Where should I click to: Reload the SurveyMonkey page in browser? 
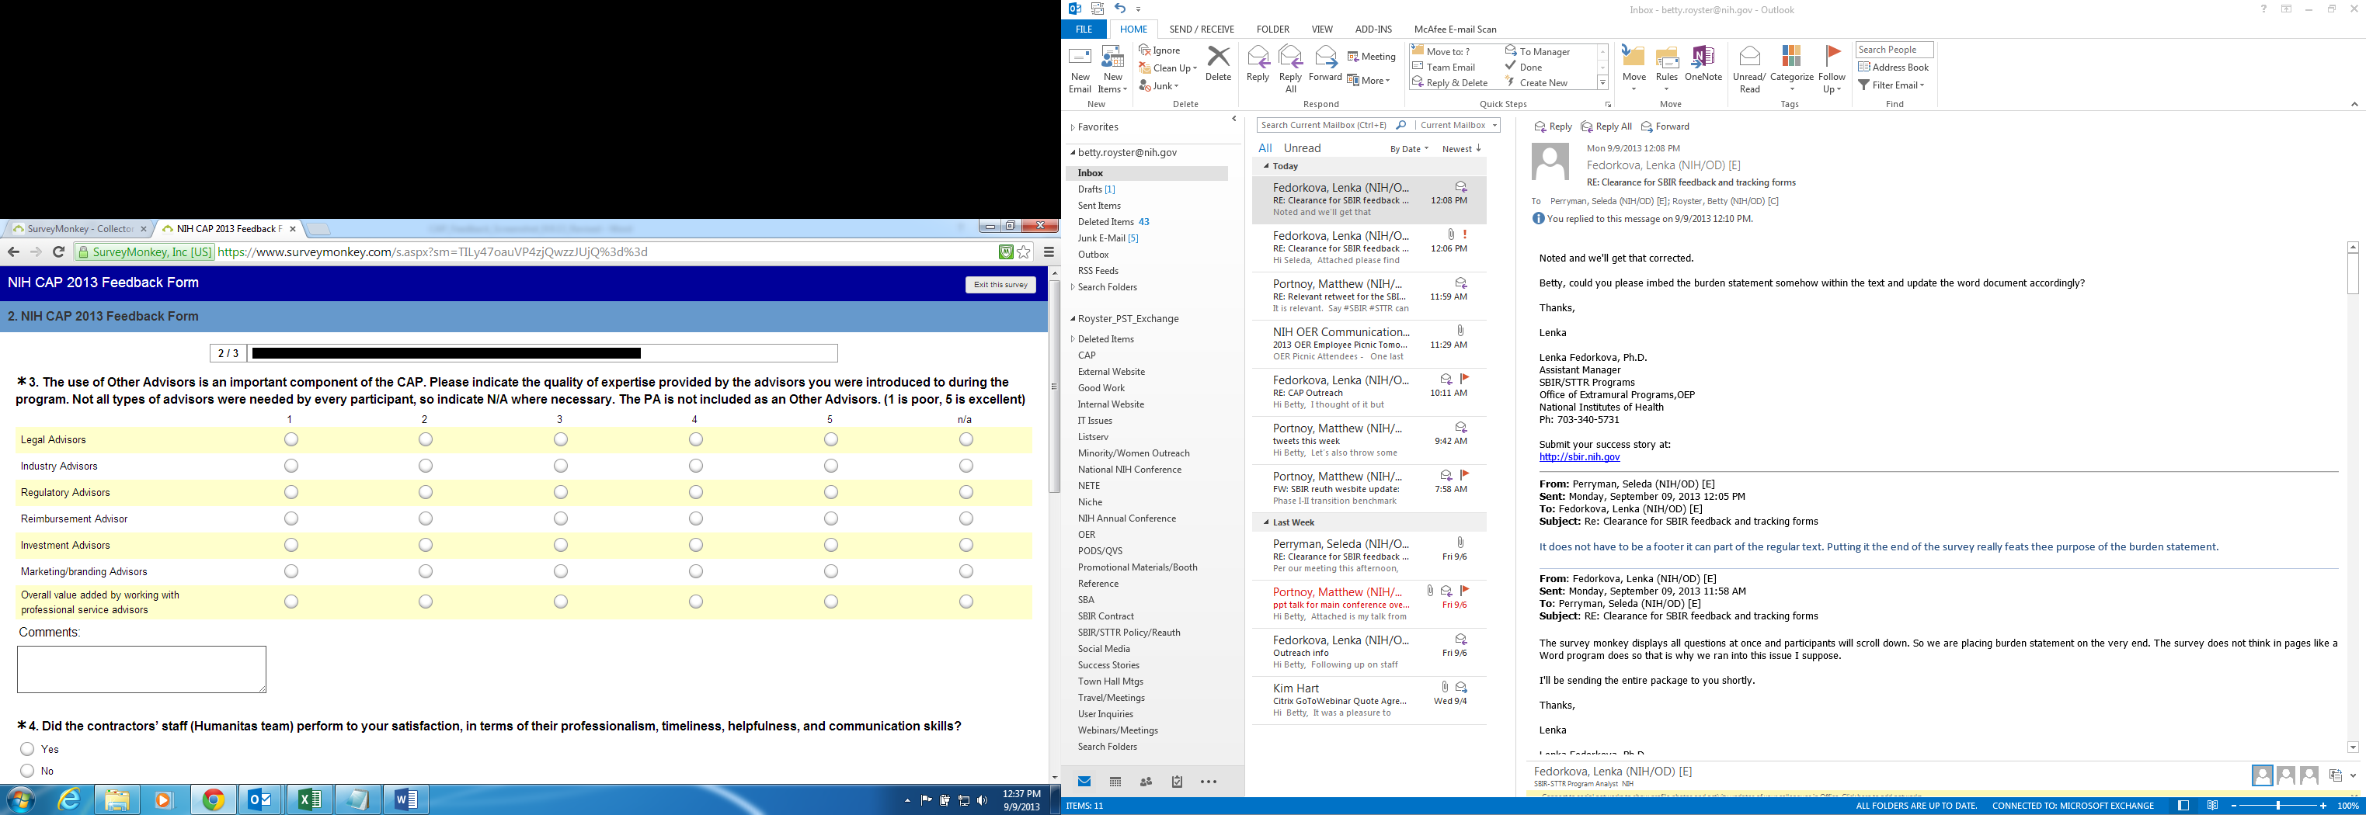click(59, 252)
